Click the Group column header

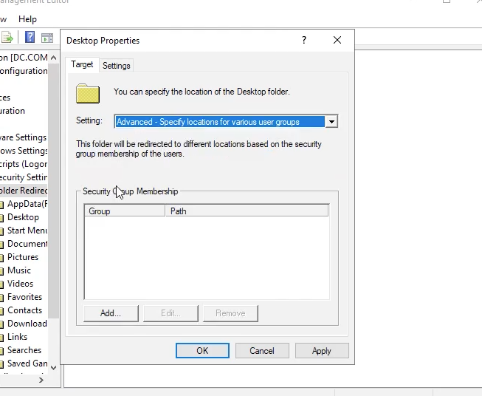click(124, 211)
